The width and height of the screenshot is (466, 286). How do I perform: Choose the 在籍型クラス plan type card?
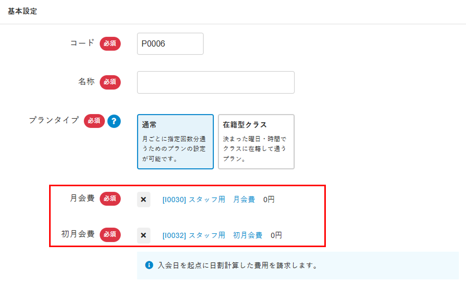pyautogui.click(x=256, y=142)
